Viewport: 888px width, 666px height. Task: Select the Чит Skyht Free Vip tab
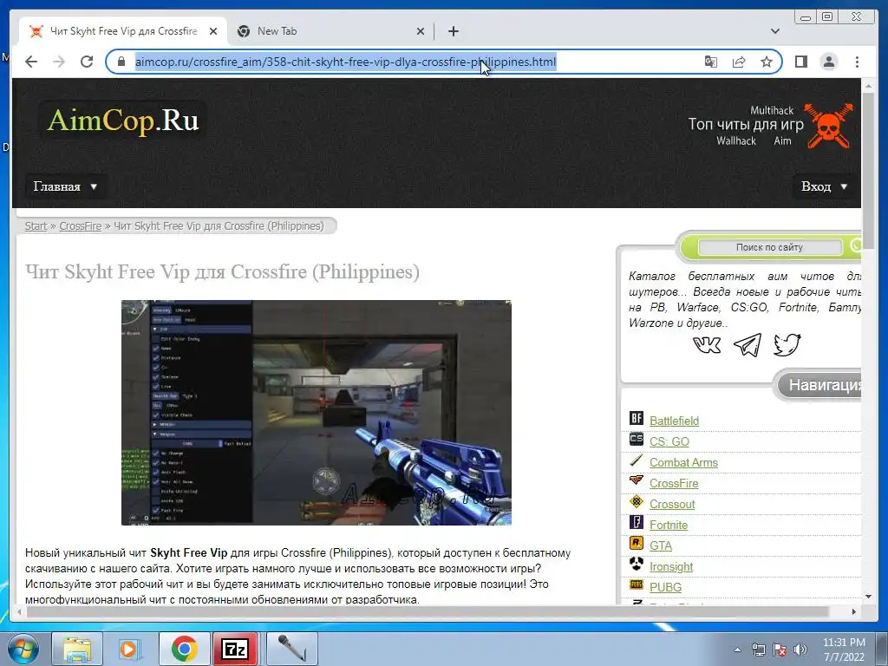[123, 31]
